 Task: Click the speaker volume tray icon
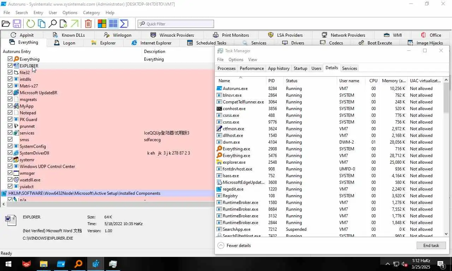click(405, 264)
